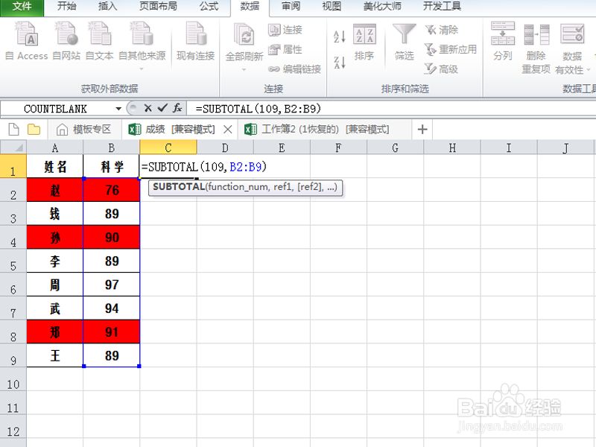The width and height of the screenshot is (596, 447).
Task: Add a new tab with plus button
Action: click(422, 130)
